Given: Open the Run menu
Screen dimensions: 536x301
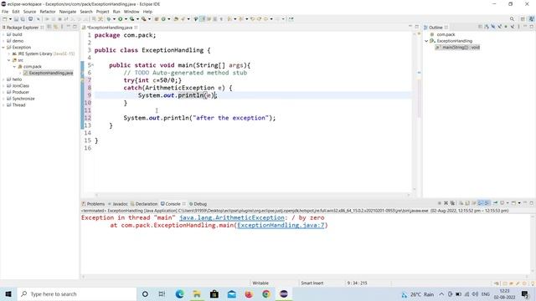Looking at the screenshot, I should tap(116, 12).
